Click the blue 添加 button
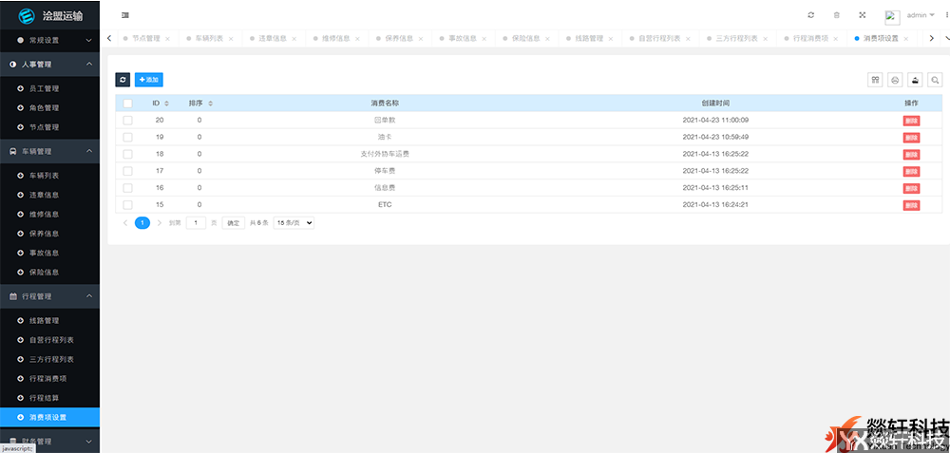This screenshot has width=950, height=453. [x=148, y=80]
